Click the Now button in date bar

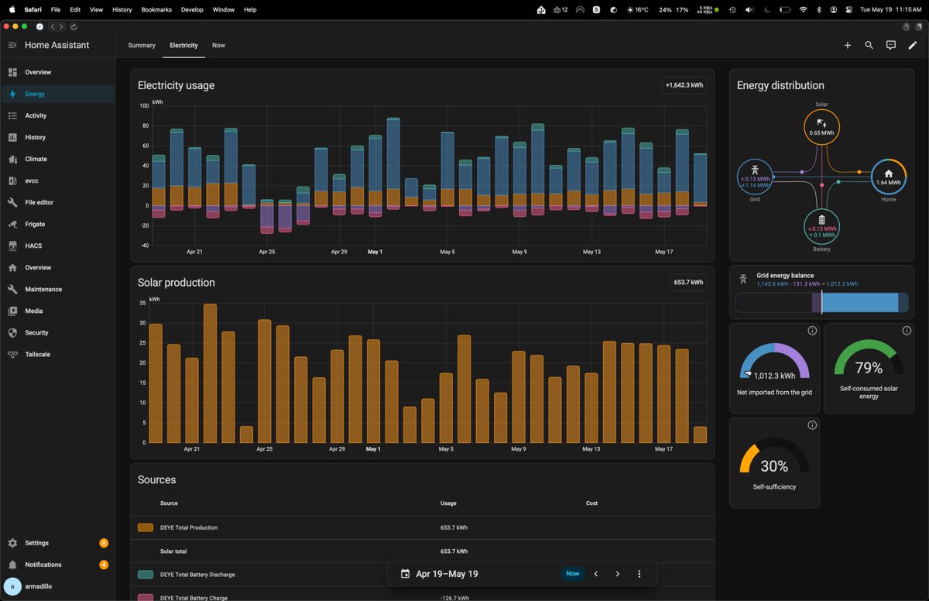(x=572, y=574)
